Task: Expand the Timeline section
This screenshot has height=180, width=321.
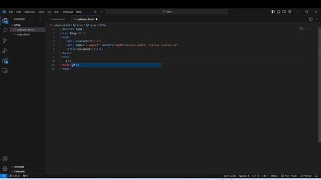Action: point(20,171)
